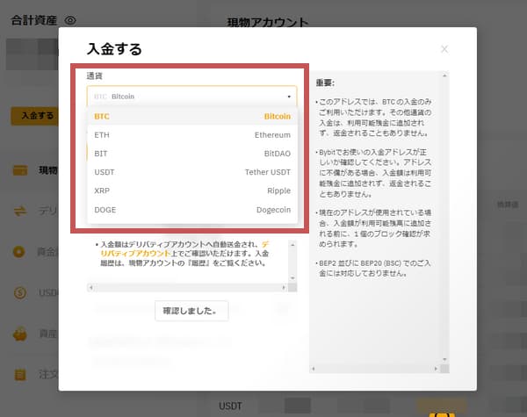The width and height of the screenshot is (527, 417).
Task: Click the 確認しました。 button
Action: (191, 311)
